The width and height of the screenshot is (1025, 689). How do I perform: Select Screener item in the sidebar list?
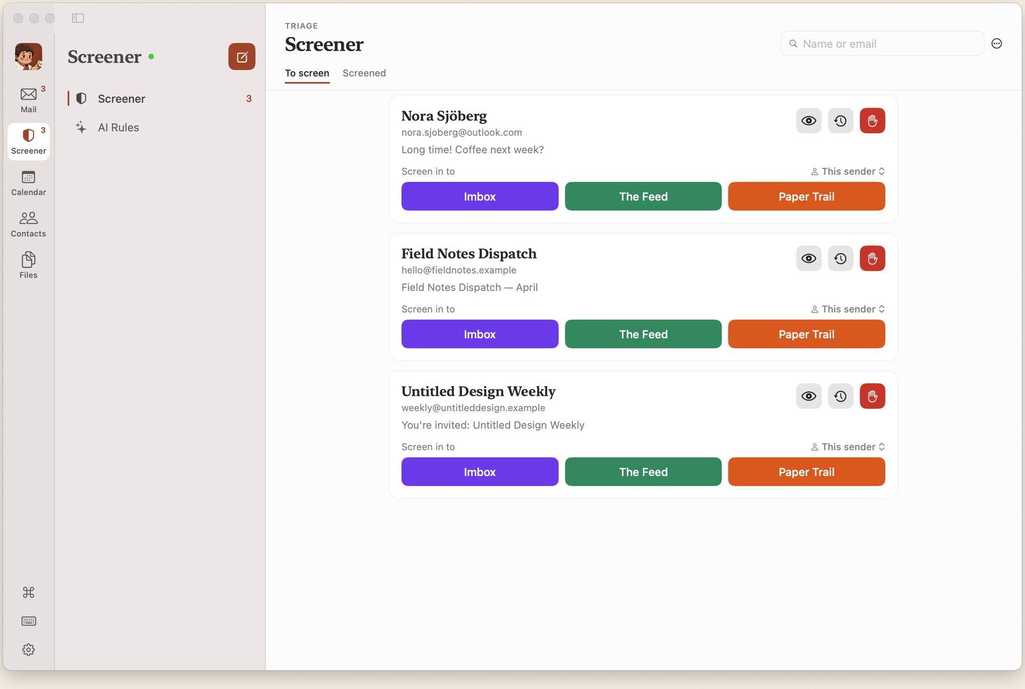tap(161, 99)
